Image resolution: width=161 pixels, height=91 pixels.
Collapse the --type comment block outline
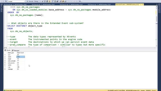pos(7,37)
